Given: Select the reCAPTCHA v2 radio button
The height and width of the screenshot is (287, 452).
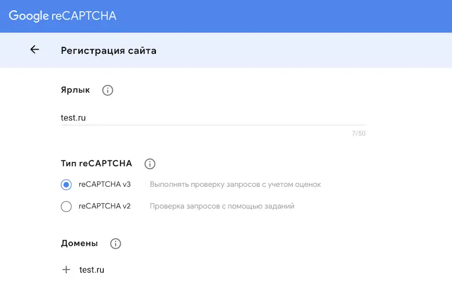Looking at the screenshot, I should click(x=66, y=206).
